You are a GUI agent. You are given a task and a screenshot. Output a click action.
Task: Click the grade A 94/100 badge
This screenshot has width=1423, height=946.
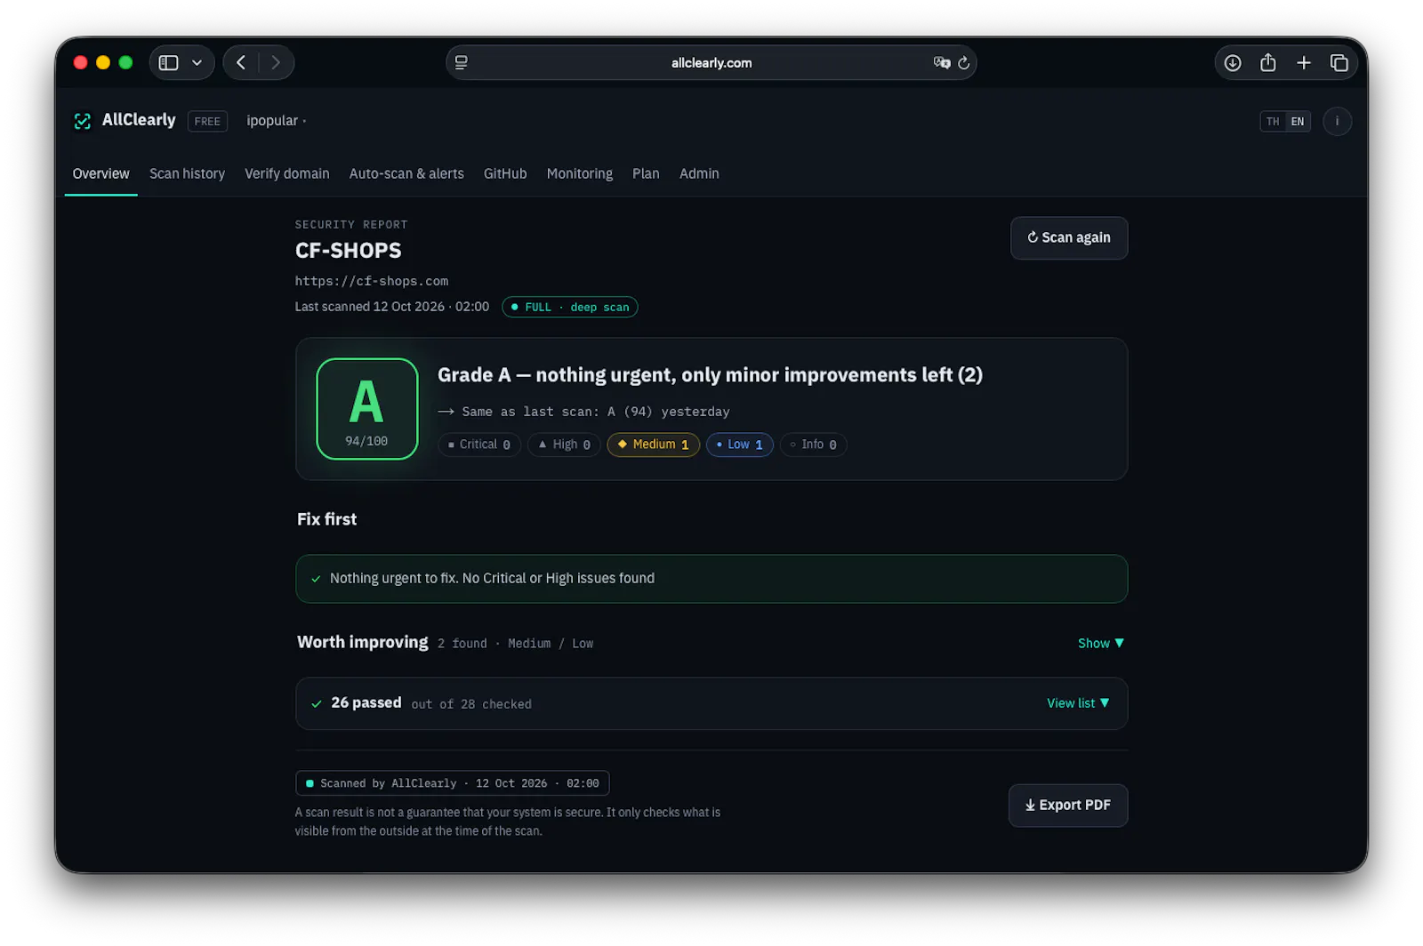tap(367, 409)
